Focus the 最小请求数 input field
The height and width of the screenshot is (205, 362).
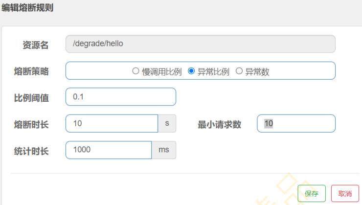(296, 123)
